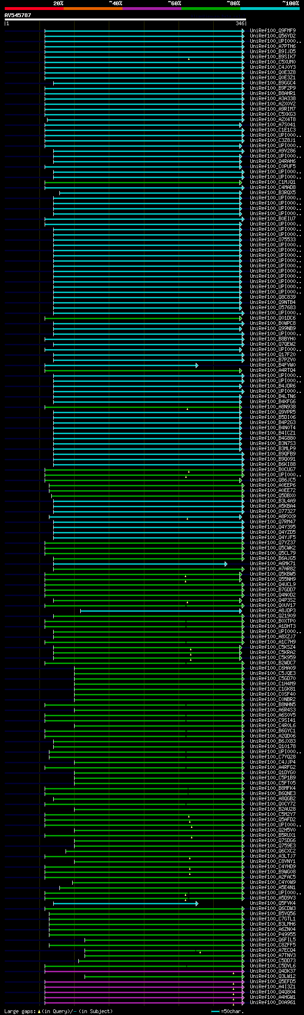Open UniRef100_A2X0V2 hit

point(273,104)
